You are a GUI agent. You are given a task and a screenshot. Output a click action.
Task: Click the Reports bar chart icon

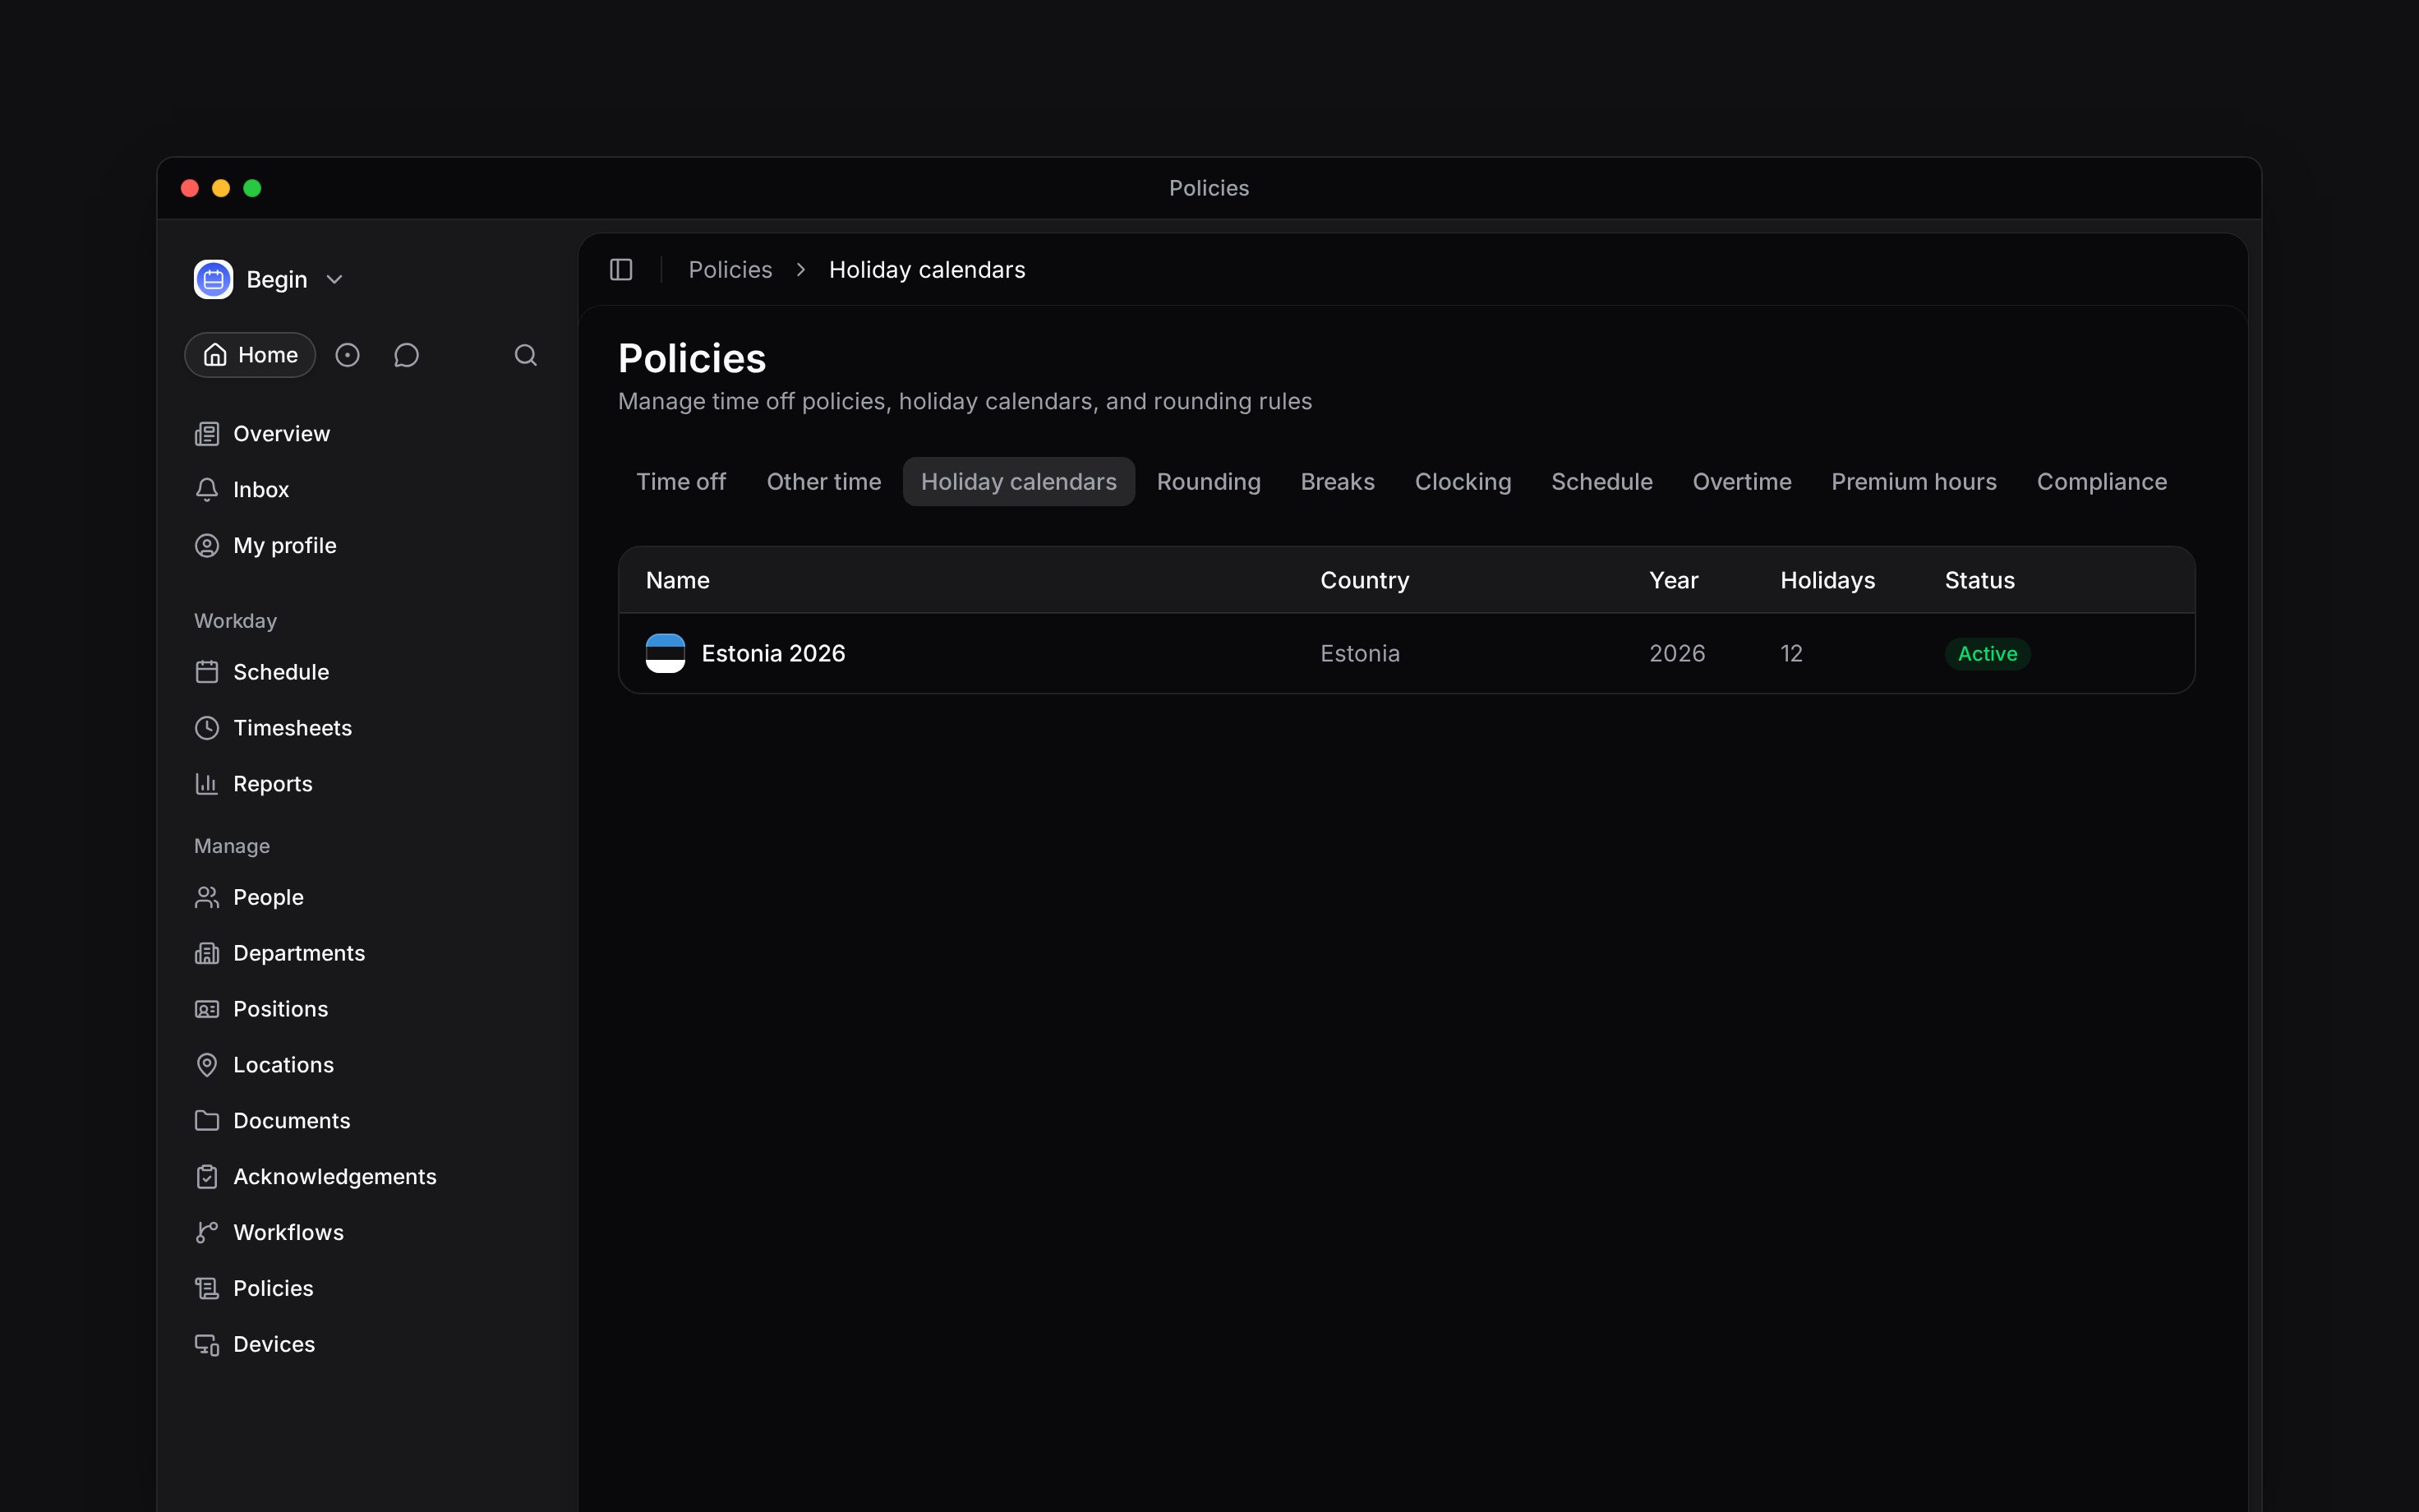pyautogui.click(x=207, y=784)
